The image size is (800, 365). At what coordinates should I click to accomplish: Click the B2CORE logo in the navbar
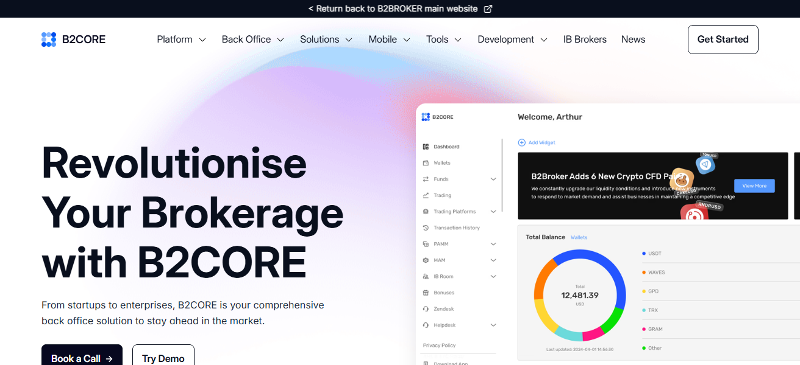(x=73, y=39)
